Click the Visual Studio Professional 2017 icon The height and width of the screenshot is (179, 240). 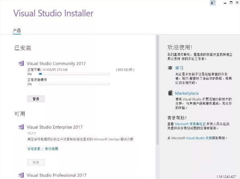click(21, 175)
